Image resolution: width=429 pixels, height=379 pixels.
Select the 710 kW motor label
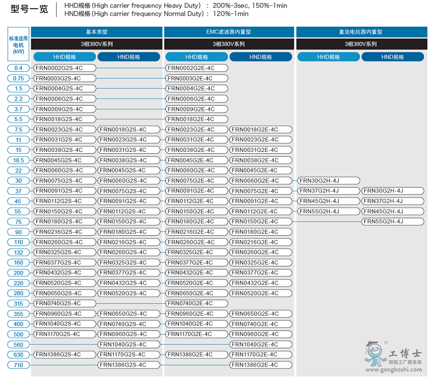click(19, 365)
